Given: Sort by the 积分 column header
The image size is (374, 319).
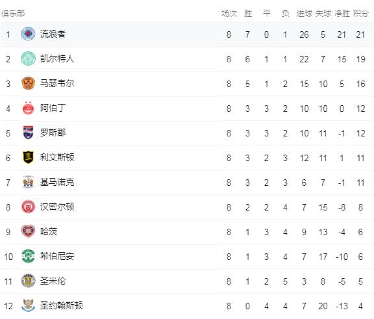Looking at the screenshot, I should (x=360, y=14).
